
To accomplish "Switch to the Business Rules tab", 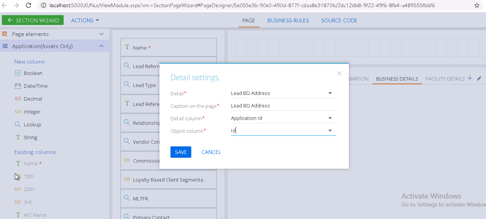I will tap(288, 20).
